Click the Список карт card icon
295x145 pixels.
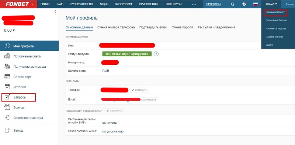tap(7, 77)
